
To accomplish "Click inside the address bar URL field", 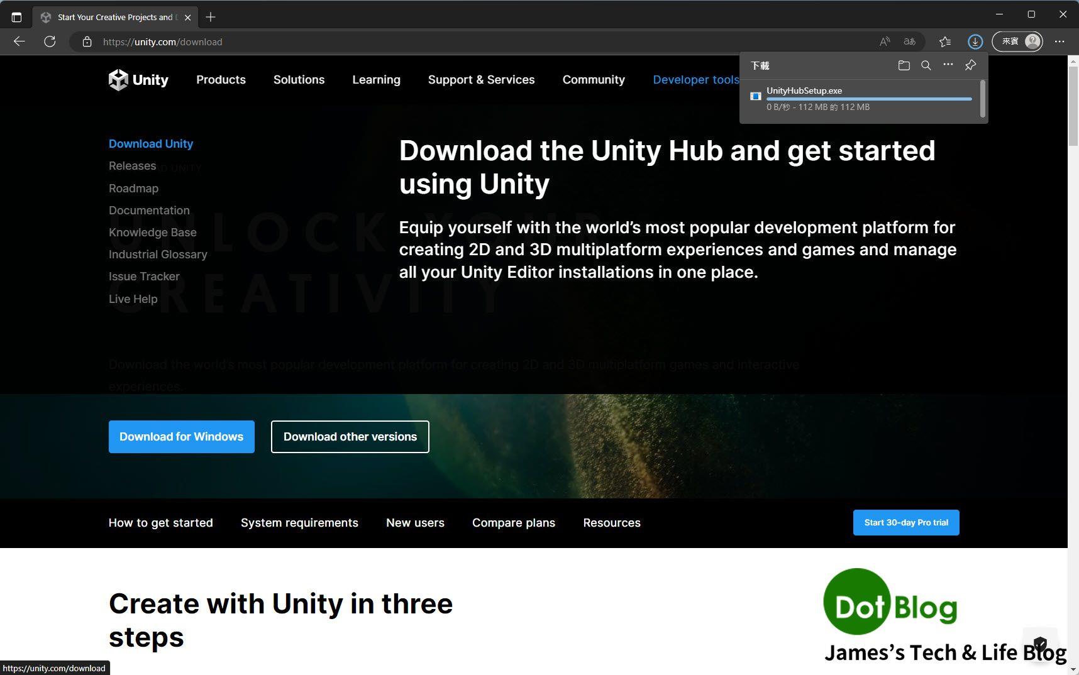I will coord(162,41).
